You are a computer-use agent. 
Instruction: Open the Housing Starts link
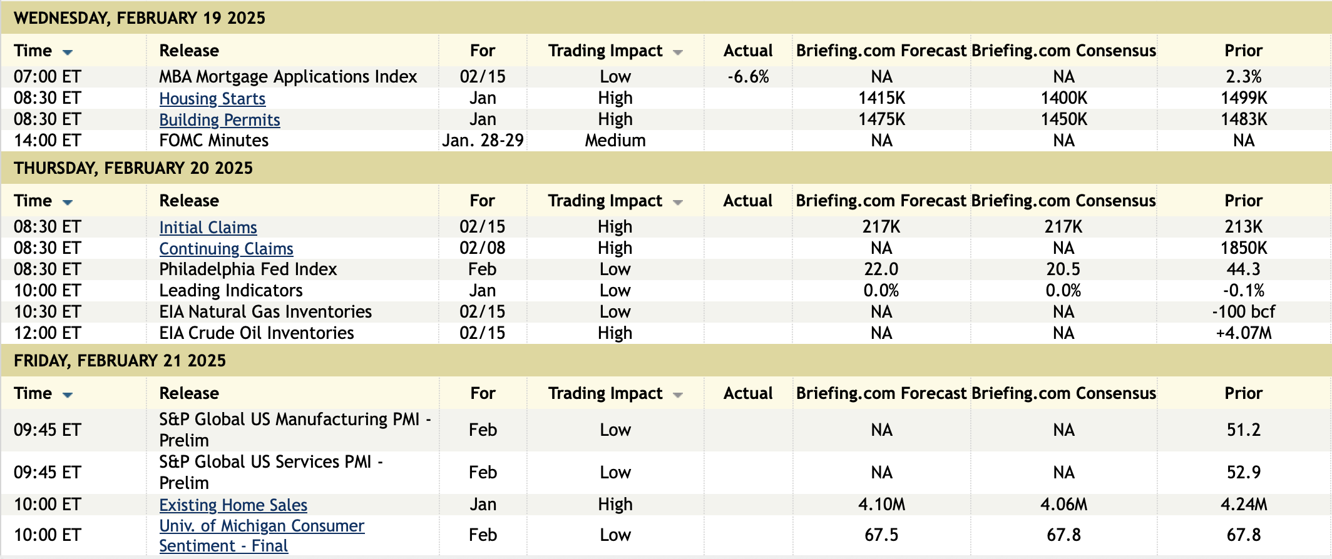(x=212, y=99)
